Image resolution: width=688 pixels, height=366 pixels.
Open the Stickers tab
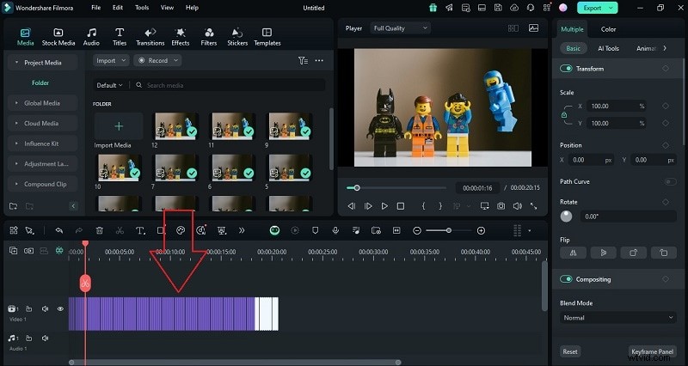[237, 37]
